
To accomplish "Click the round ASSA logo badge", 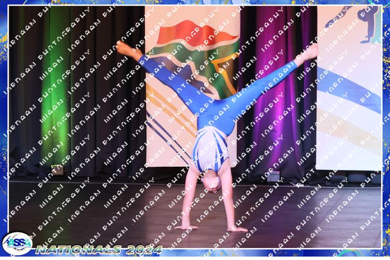I will pyautogui.click(x=17, y=243).
